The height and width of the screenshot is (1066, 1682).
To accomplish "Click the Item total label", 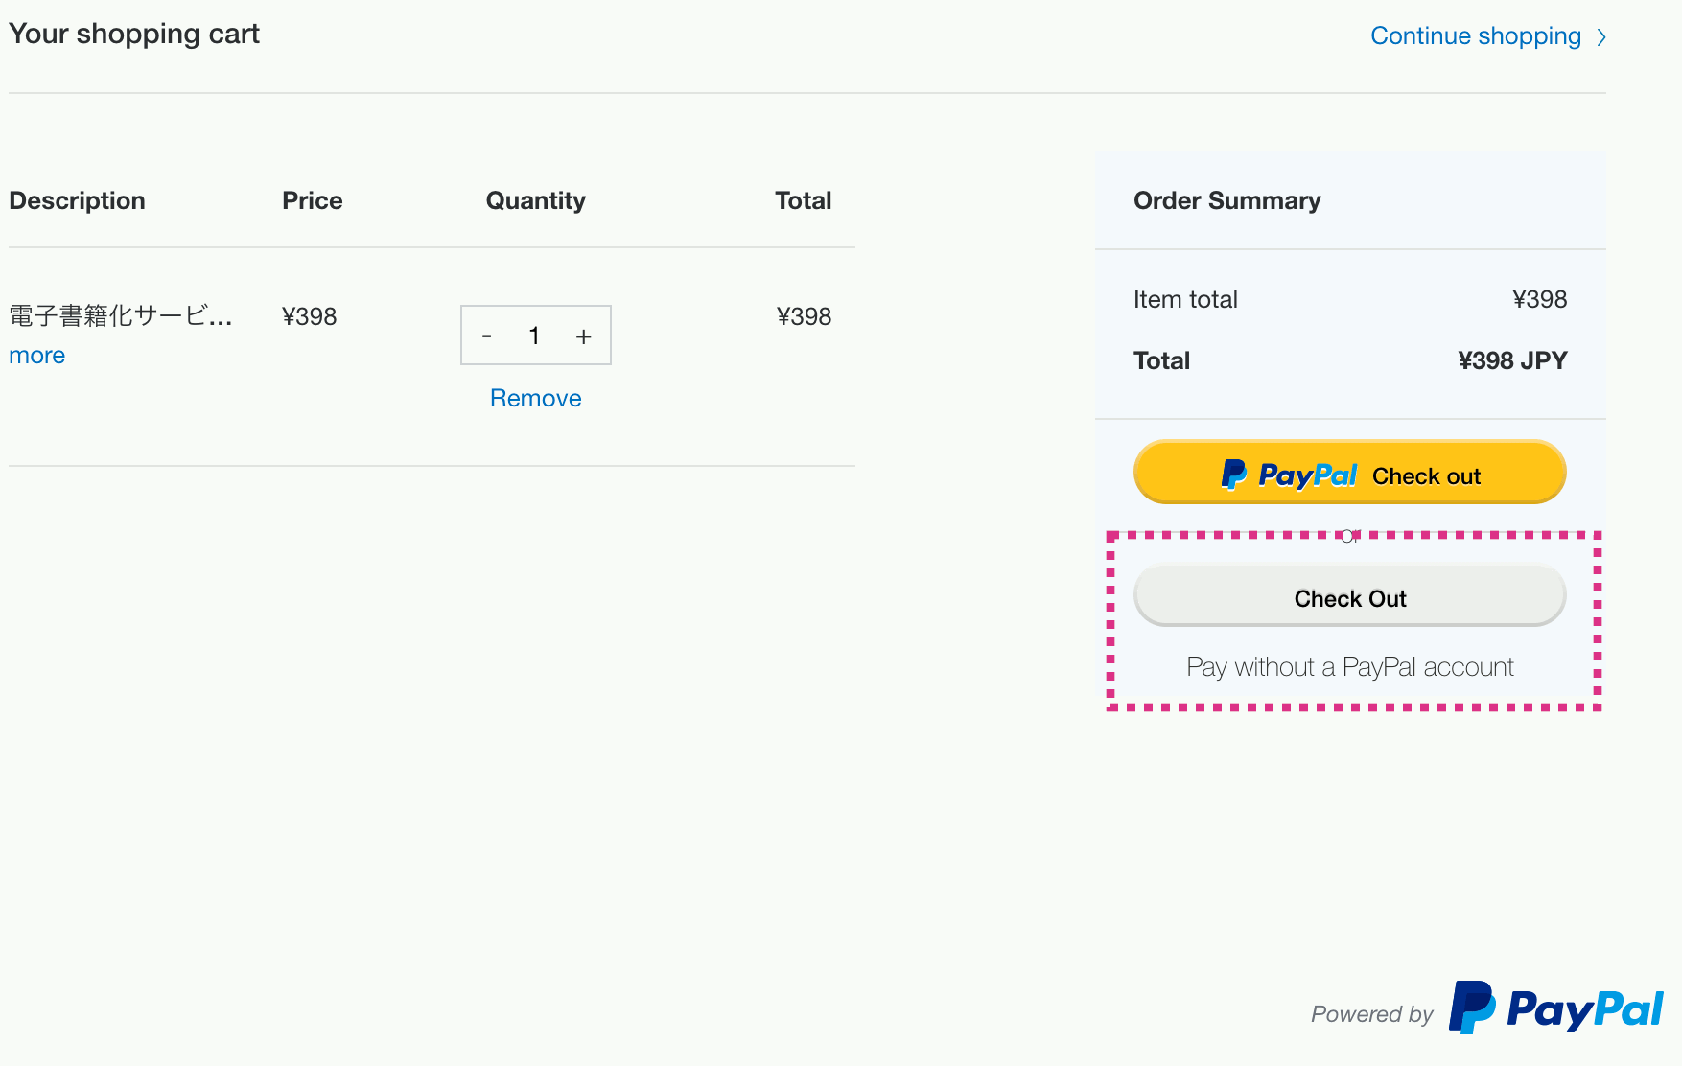I will pos(1185,300).
